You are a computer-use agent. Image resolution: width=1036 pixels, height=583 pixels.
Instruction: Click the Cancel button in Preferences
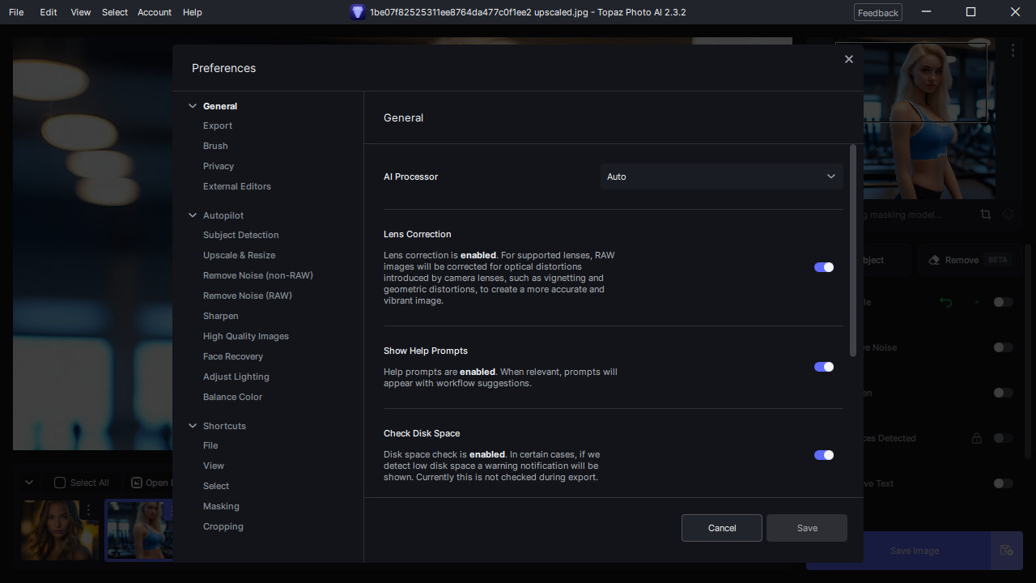(x=722, y=528)
